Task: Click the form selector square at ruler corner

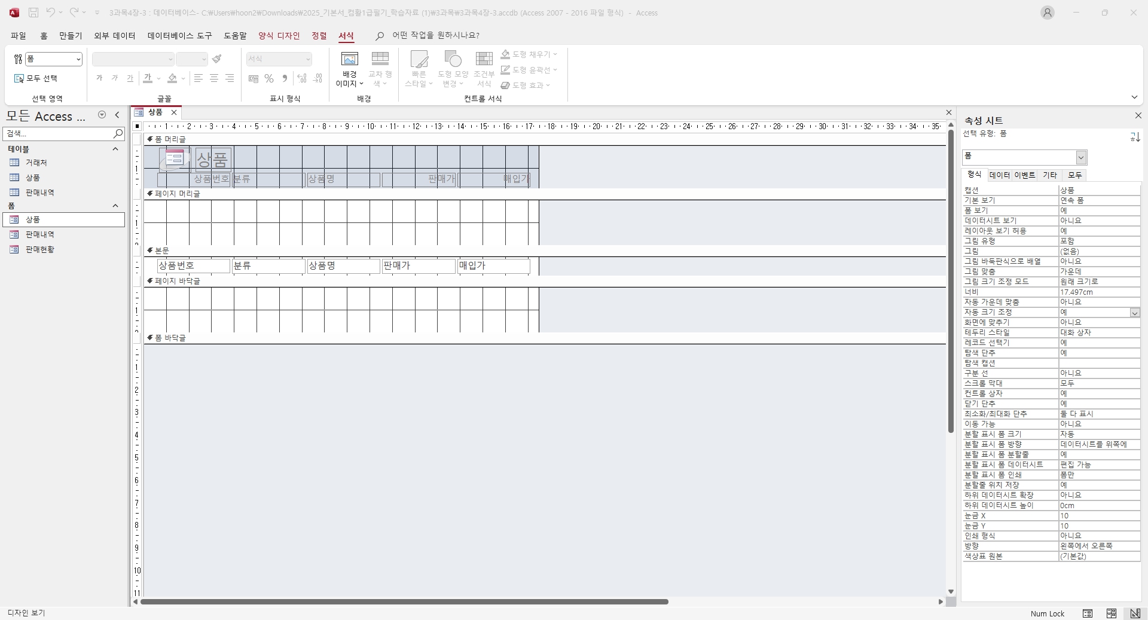Action: (x=138, y=126)
